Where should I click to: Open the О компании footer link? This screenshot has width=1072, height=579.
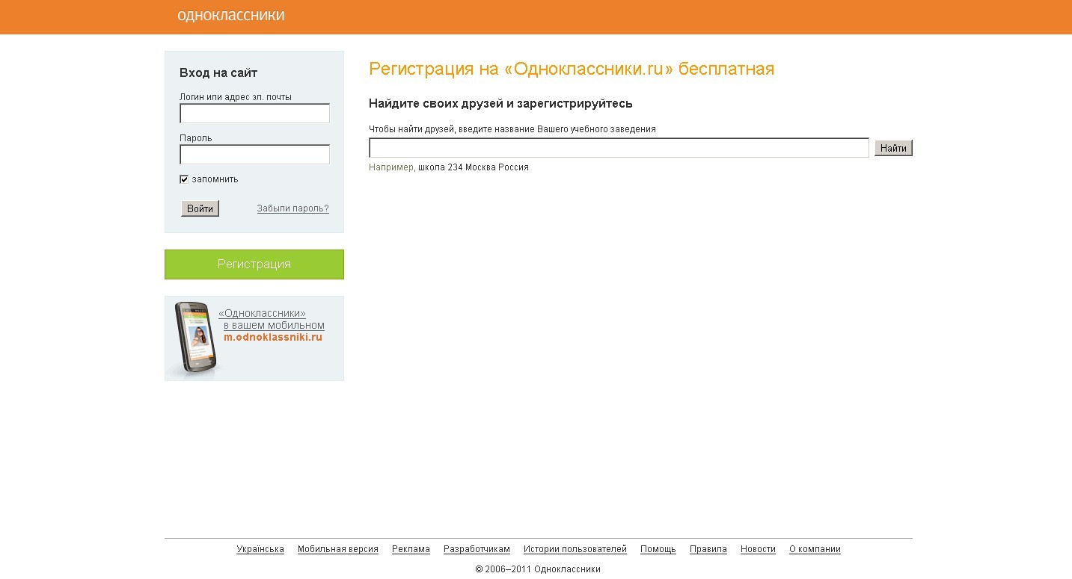(x=815, y=549)
